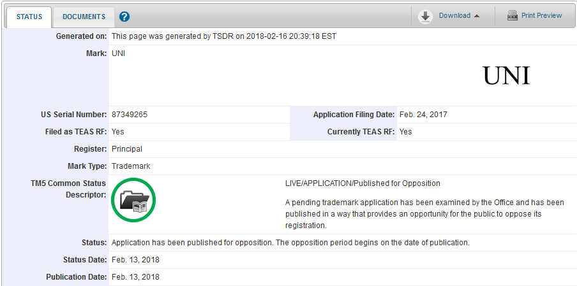
Task: Click the Status Date label
Action: (85, 260)
